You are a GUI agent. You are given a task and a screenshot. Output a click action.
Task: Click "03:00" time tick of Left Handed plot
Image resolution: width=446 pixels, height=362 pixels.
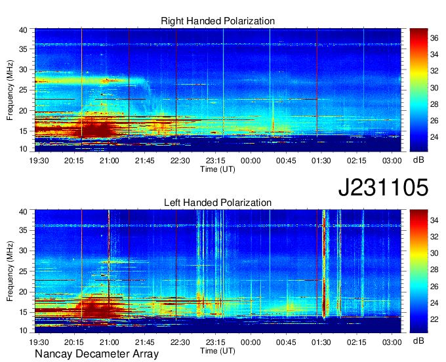[x=392, y=342]
